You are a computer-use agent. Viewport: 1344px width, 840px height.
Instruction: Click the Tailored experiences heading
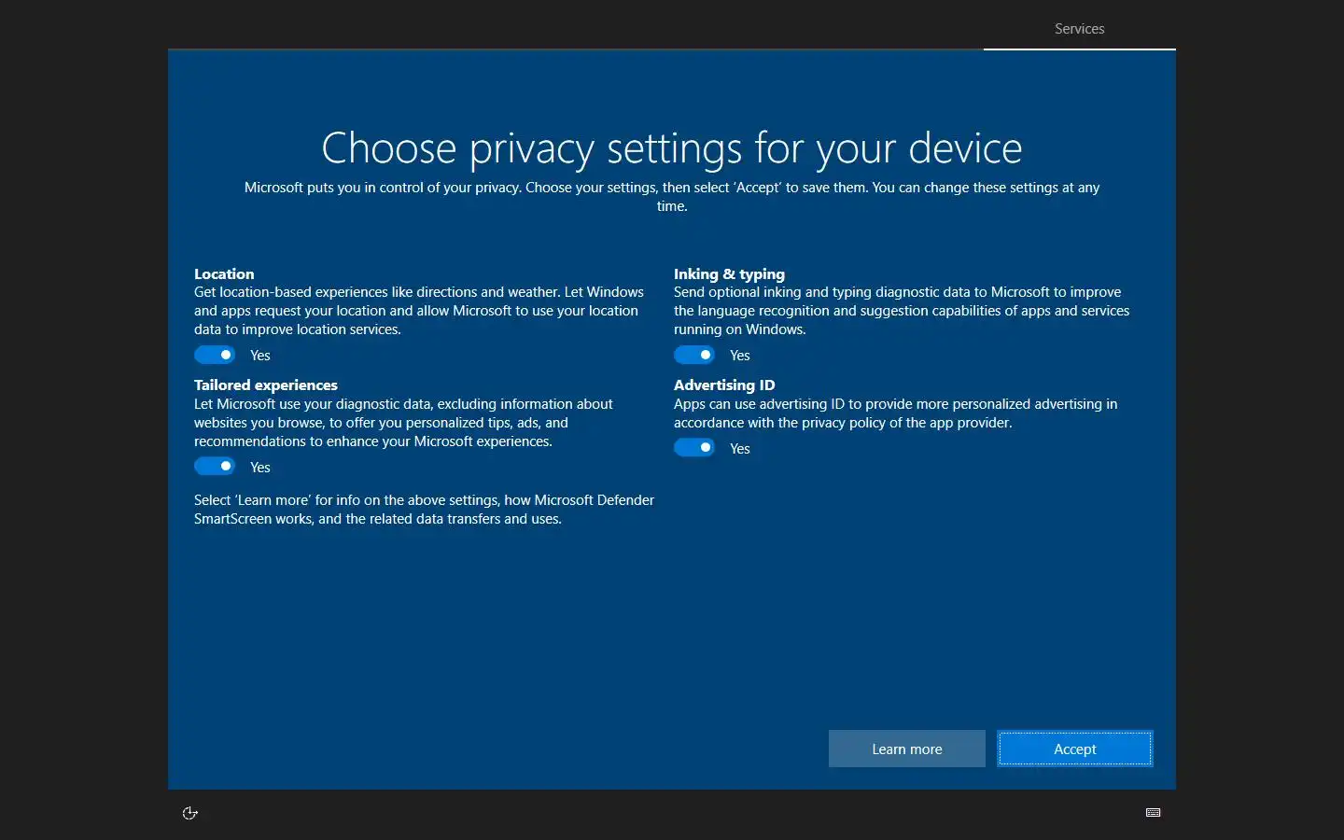point(266,385)
